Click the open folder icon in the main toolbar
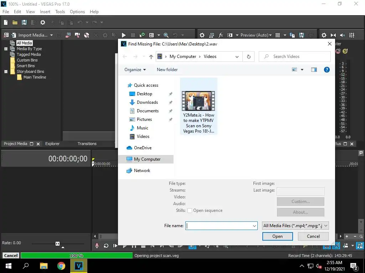 tap(15, 22)
